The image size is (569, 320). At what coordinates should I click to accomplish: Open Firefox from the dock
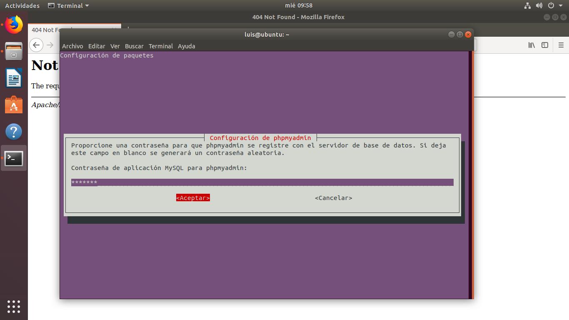(14, 25)
